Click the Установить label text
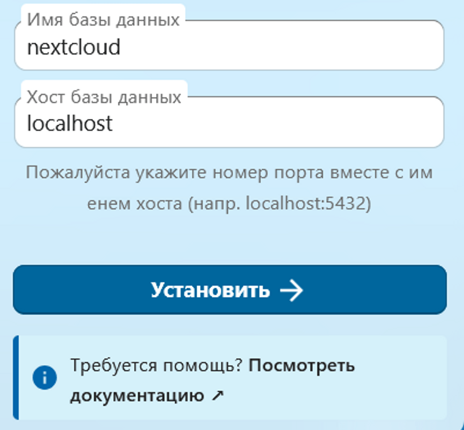The image size is (464, 430). (x=210, y=290)
